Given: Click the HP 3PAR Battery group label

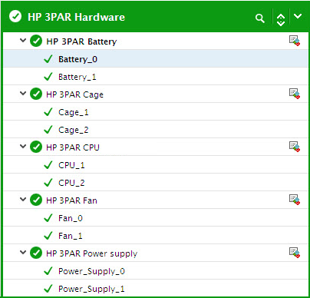Looking at the screenshot, I should [x=81, y=41].
